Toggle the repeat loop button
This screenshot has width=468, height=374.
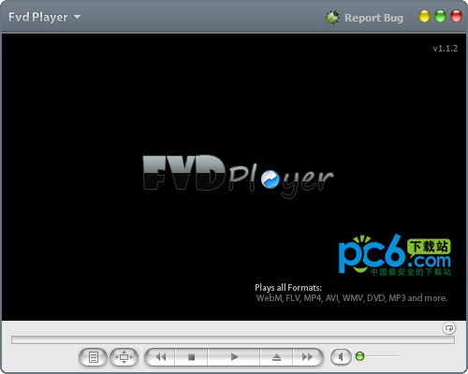(x=449, y=328)
